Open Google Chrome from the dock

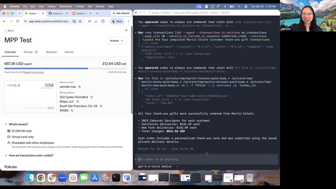pos(41,178)
